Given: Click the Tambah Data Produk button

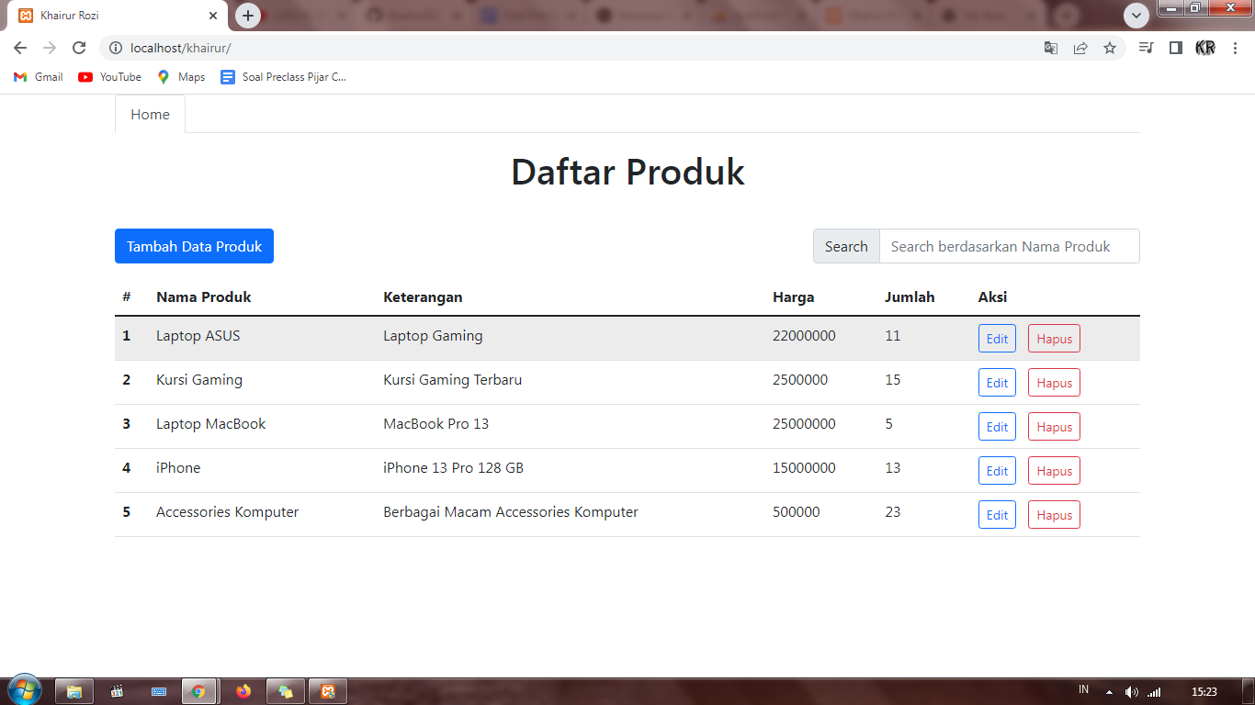Looking at the screenshot, I should point(194,246).
